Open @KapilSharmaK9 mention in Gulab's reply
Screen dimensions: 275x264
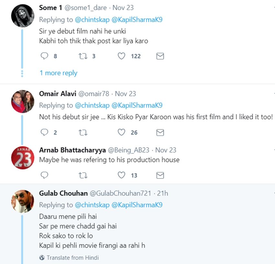coord(137,205)
